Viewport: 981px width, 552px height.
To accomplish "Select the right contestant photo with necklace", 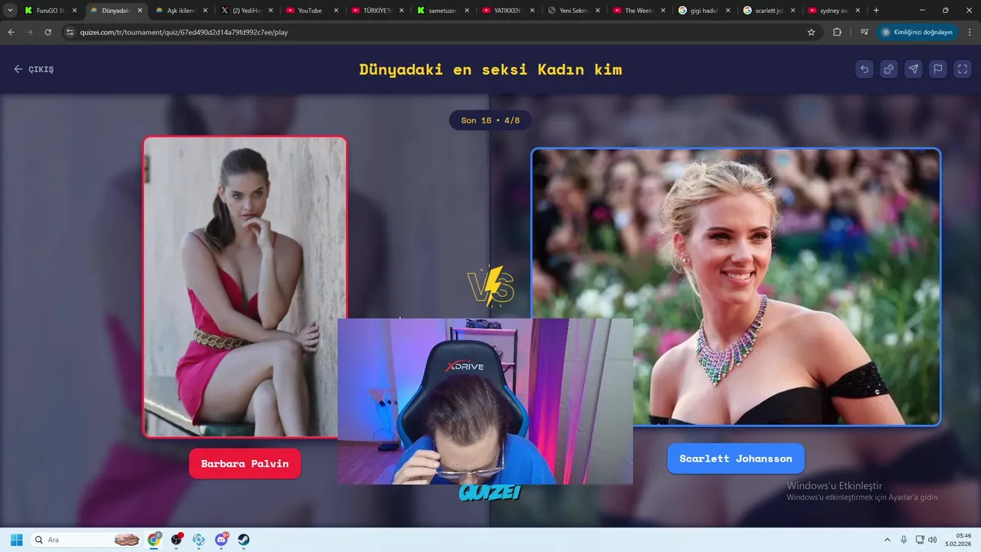I will (x=736, y=287).
